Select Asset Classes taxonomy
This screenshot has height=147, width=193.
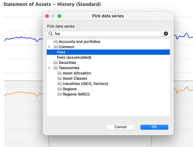click(x=75, y=78)
